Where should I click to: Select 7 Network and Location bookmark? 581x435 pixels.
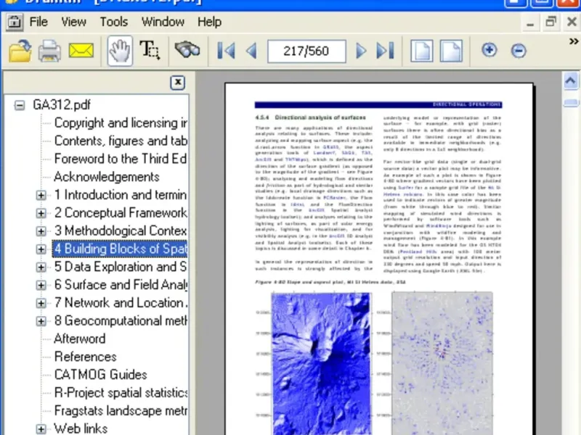pos(121,302)
